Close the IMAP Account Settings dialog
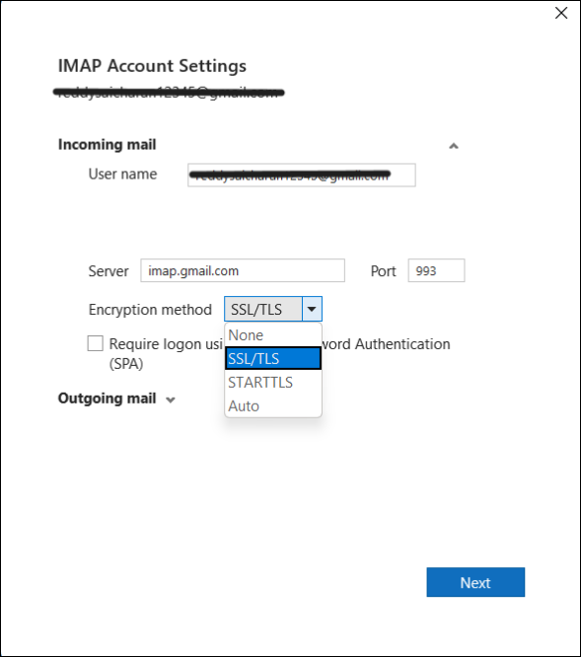The height and width of the screenshot is (657, 581). click(561, 13)
